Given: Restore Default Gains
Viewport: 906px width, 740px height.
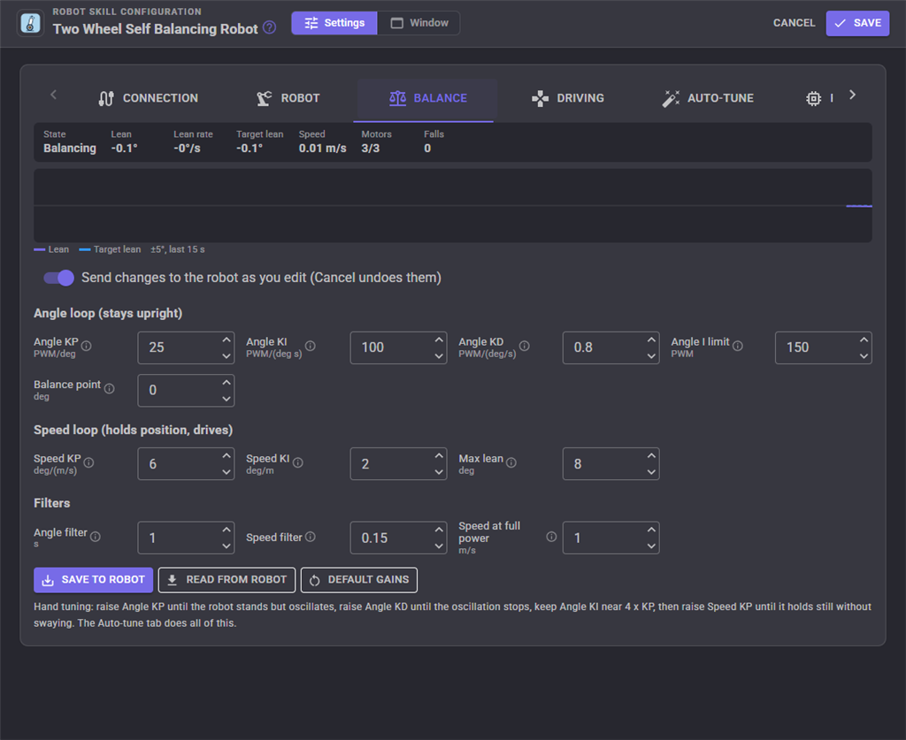Looking at the screenshot, I should pyautogui.click(x=359, y=579).
